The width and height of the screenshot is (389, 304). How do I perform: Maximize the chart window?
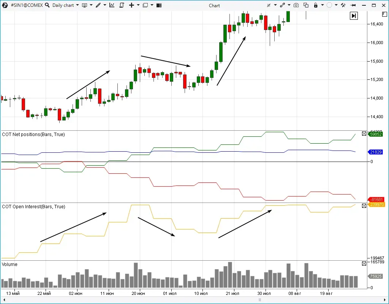(374, 5)
